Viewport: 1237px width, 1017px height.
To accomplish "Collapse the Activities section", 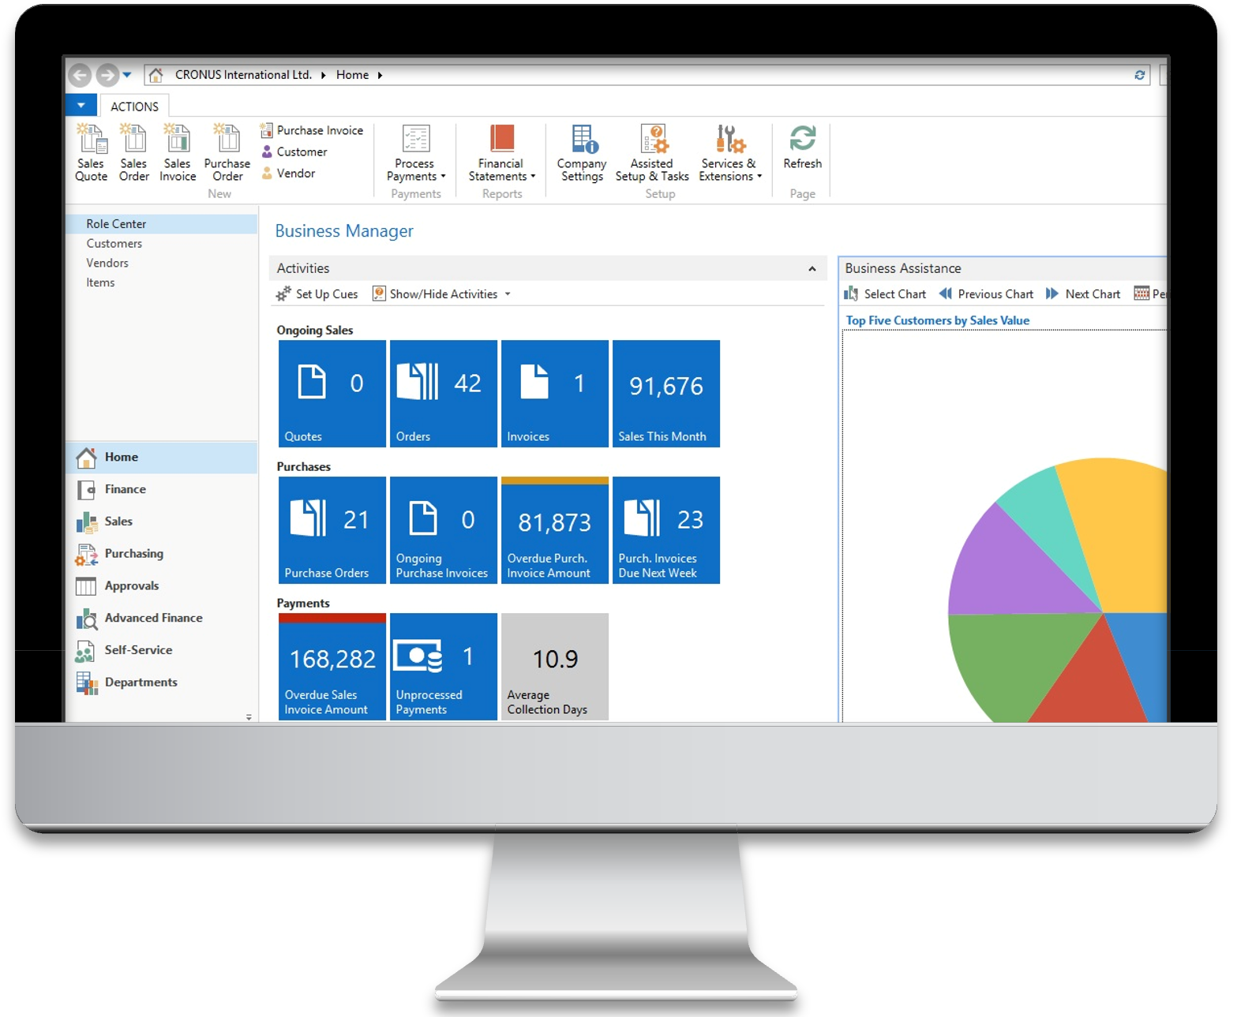I will click(x=812, y=269).
